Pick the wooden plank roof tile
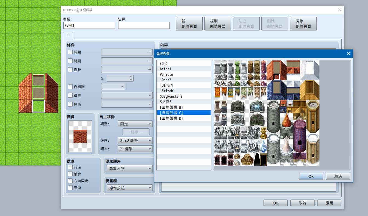This screenshot has width=368, height=216. click(x=310, y=90)
